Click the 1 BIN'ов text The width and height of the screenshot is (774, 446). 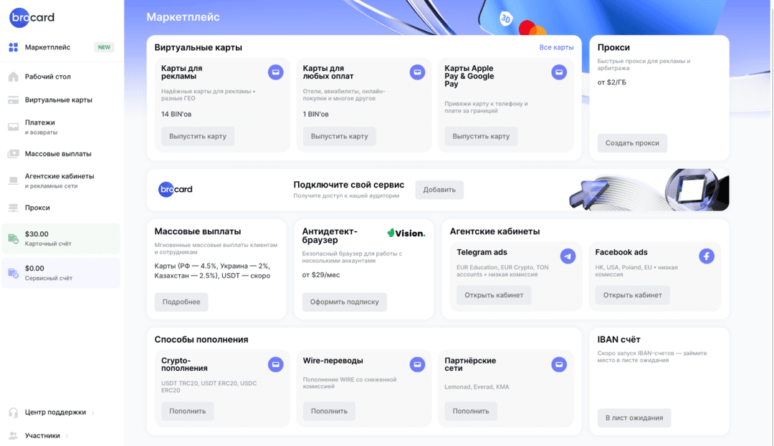[316, 115]
